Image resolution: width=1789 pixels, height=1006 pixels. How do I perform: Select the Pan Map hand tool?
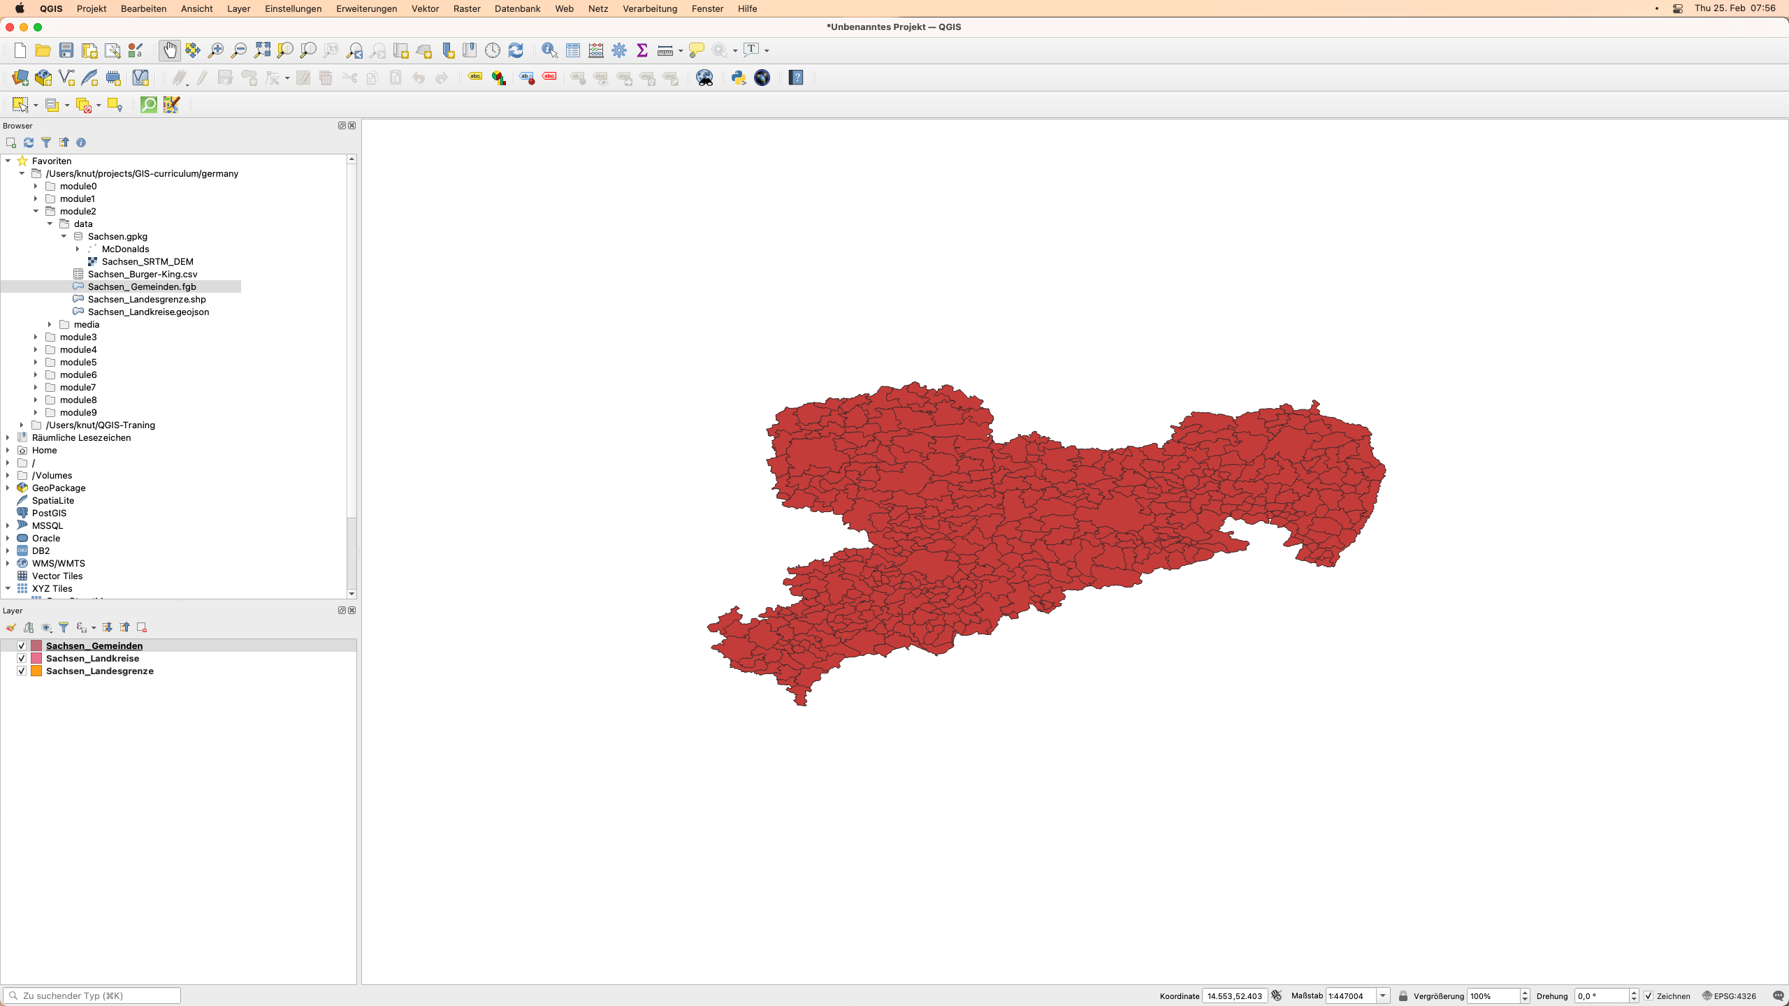pos(170,50)
